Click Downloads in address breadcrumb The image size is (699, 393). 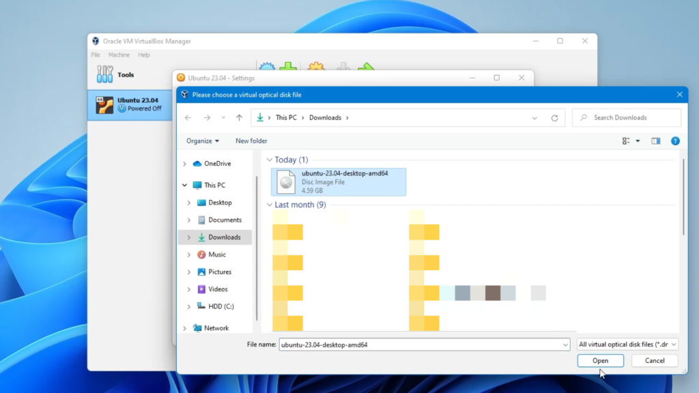coord(325,117)
